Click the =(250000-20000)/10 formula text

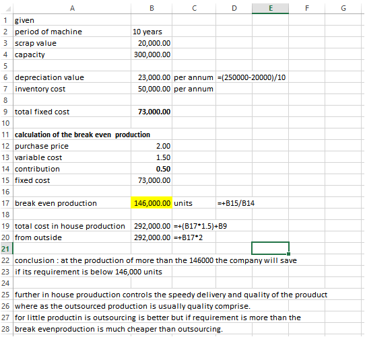(251, 77)
